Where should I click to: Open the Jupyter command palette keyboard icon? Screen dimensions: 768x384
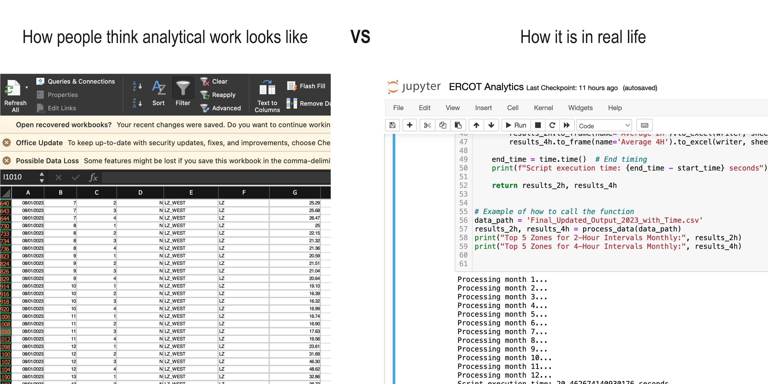[x=645, y=125]
